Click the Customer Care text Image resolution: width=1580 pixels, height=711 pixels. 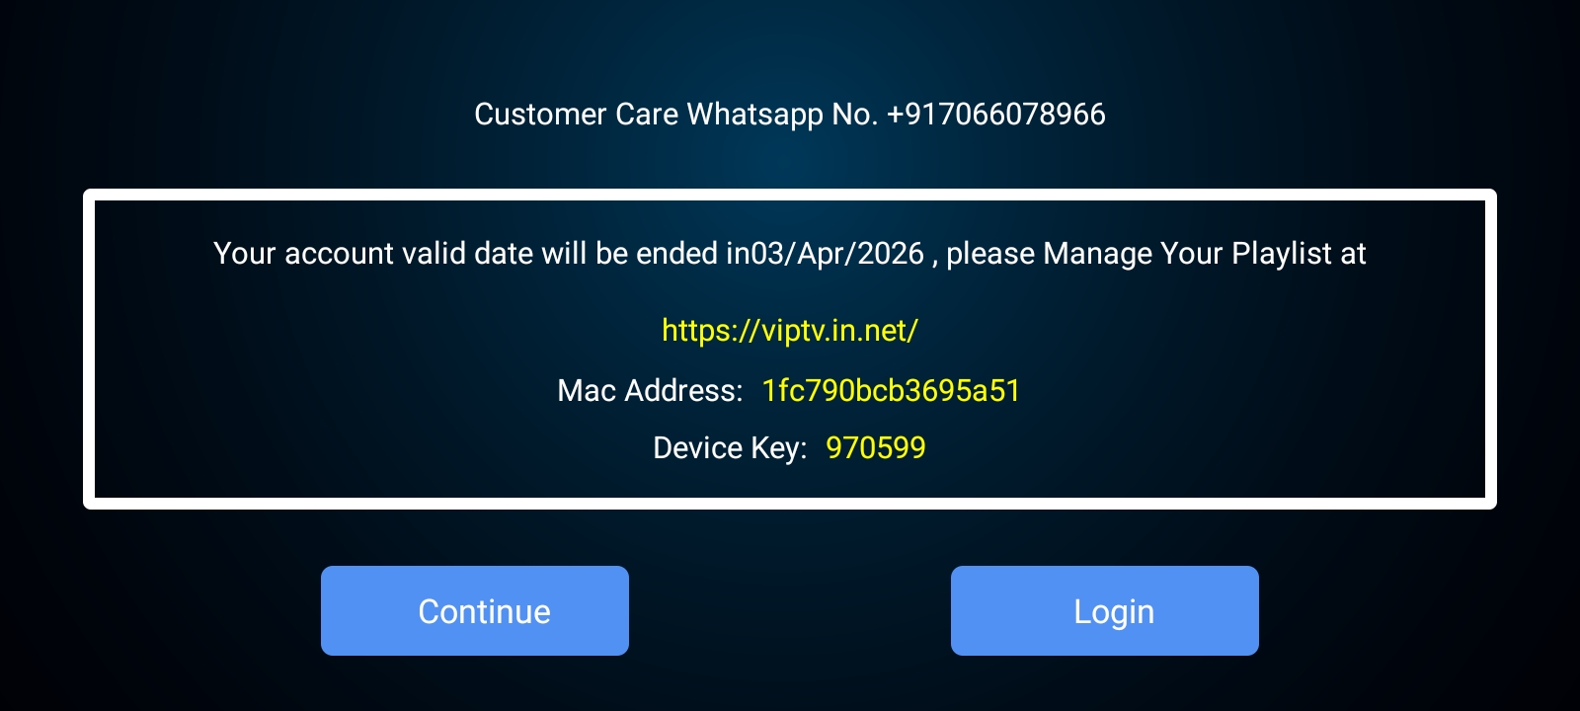pyautogui.click(x=577, y=115)
